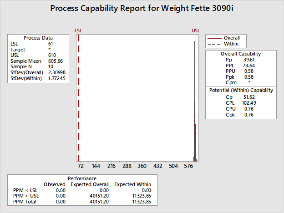The width and height of the screenshot is (284, 213).
Task: Click the PPL value 78.64
Action: (x=249, y=66)
